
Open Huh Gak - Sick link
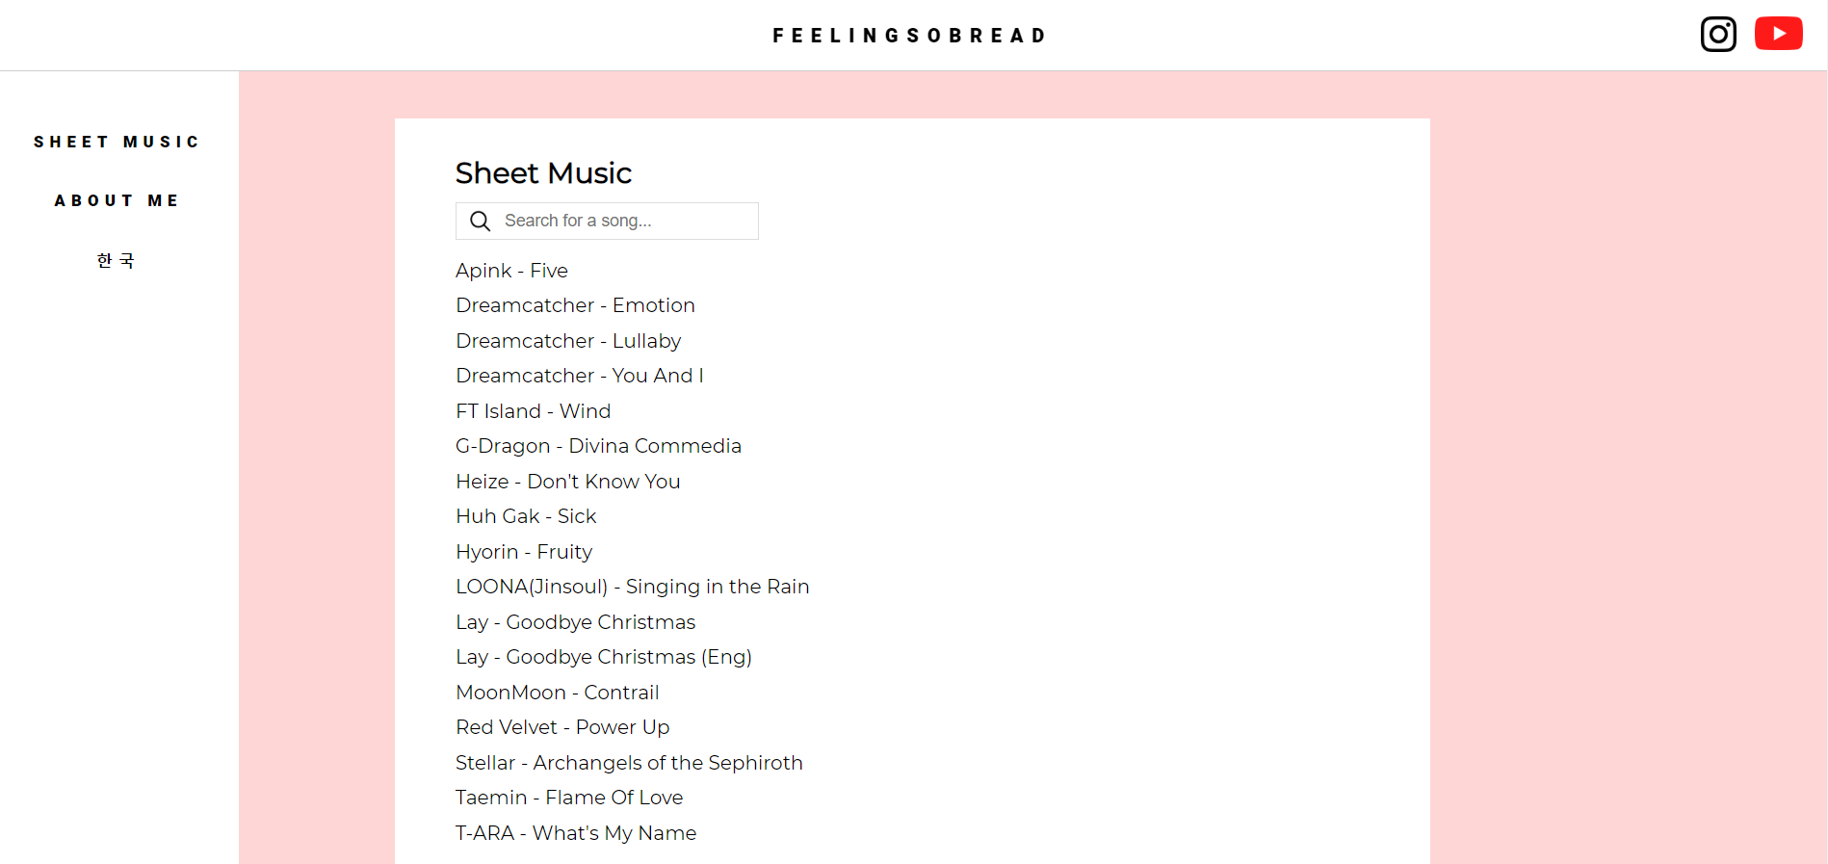click(x=526, y=516)
